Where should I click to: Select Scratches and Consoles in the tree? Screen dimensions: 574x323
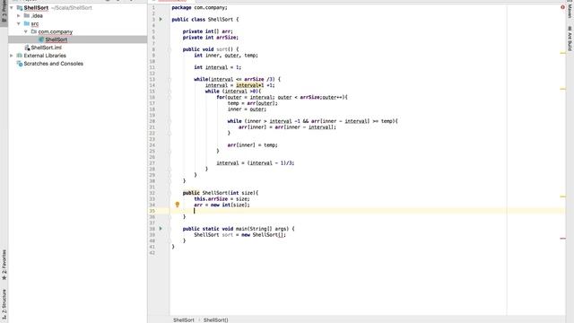(54, 64)
